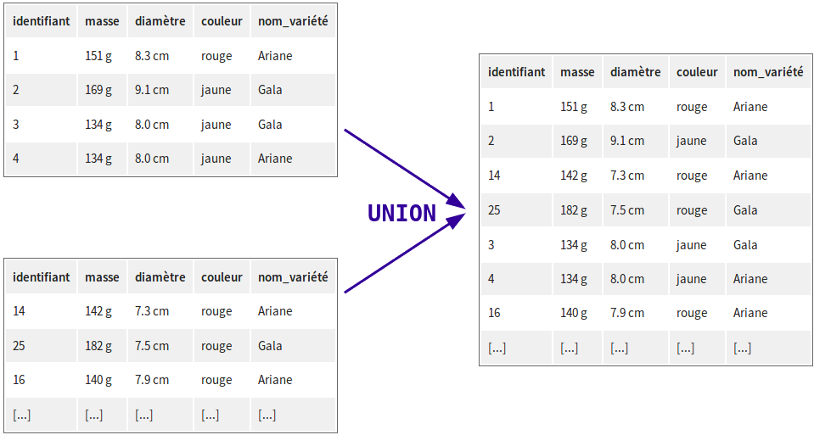This screenshot has width=814, height=435.
Task: Click the 'masse' header of the top-left table
Action: point(102,21)
